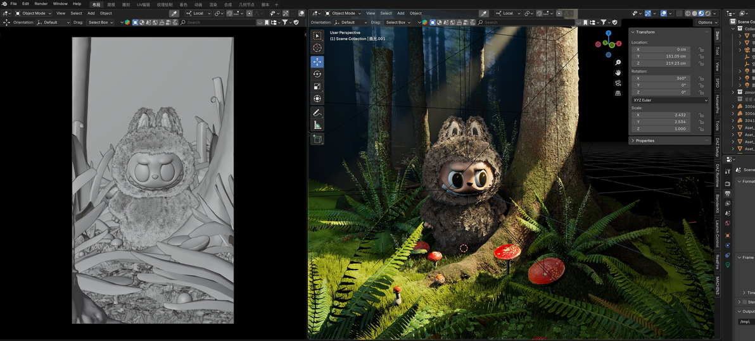Image resolution: width=755 pixels, height=341 pixels.
Task: Open Add menu in right viewport header
Action: (400, 13)
